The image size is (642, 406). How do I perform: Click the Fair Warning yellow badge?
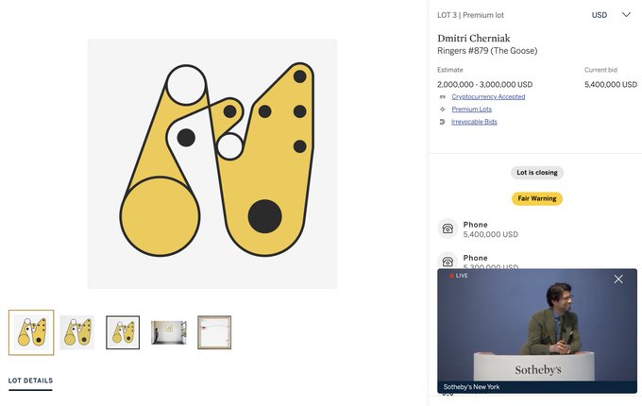(537, 198)
